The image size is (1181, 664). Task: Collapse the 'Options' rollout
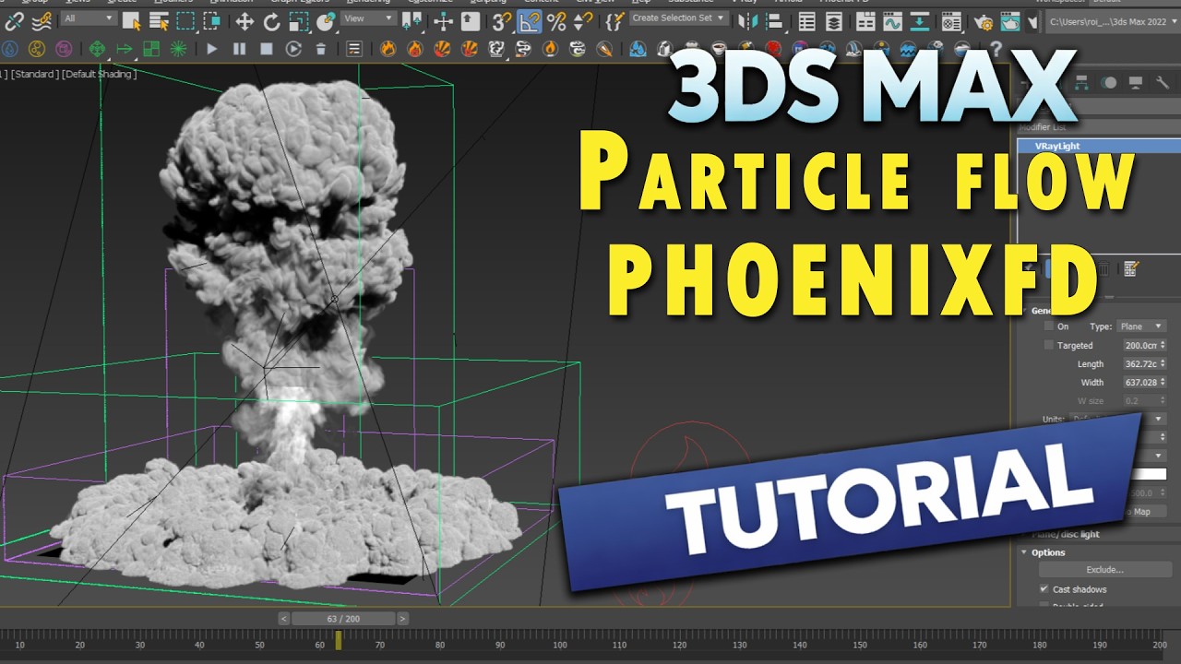(1048, 552)
